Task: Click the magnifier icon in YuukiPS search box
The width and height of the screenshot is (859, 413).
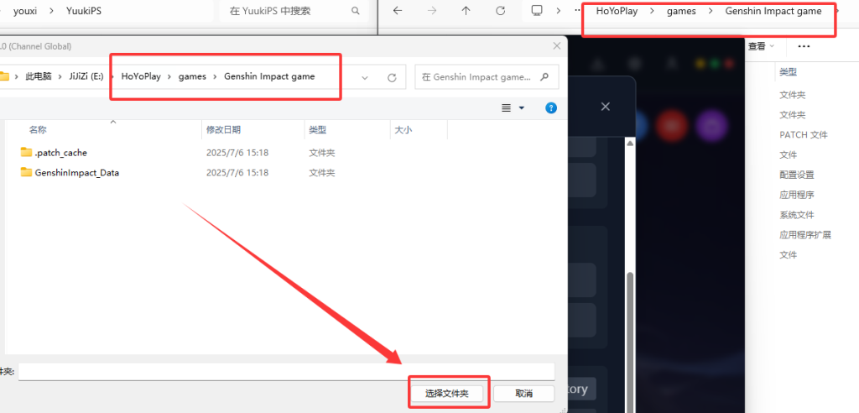Action: point(356,11)
